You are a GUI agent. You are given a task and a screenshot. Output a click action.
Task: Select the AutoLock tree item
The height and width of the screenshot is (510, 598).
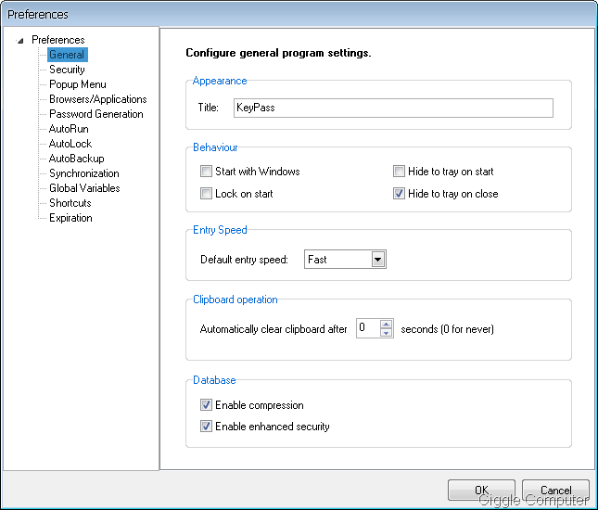[70, 144]
